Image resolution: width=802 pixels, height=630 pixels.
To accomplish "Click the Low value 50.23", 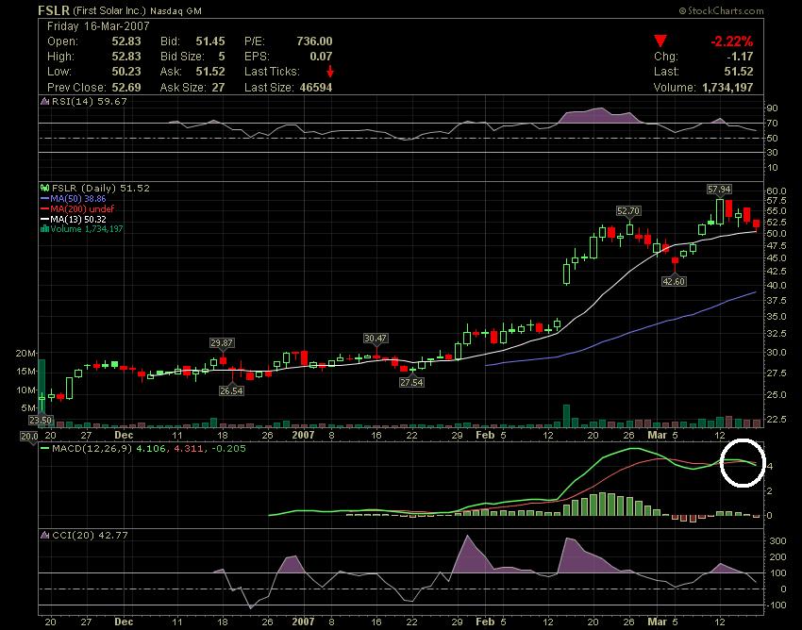I will point(126,72).
